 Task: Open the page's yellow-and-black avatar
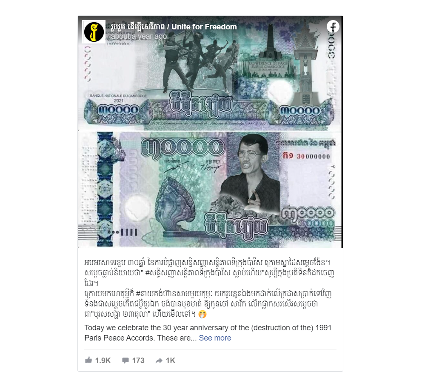(94, 32)
